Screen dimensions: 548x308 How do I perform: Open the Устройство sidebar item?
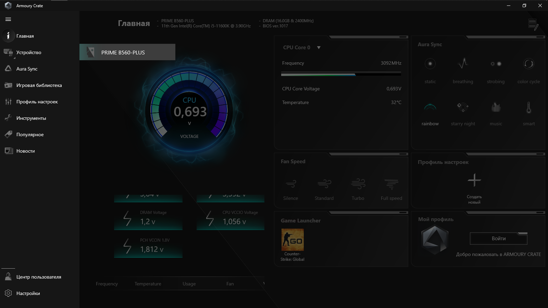pyautogui.click(x=40, y=52)
